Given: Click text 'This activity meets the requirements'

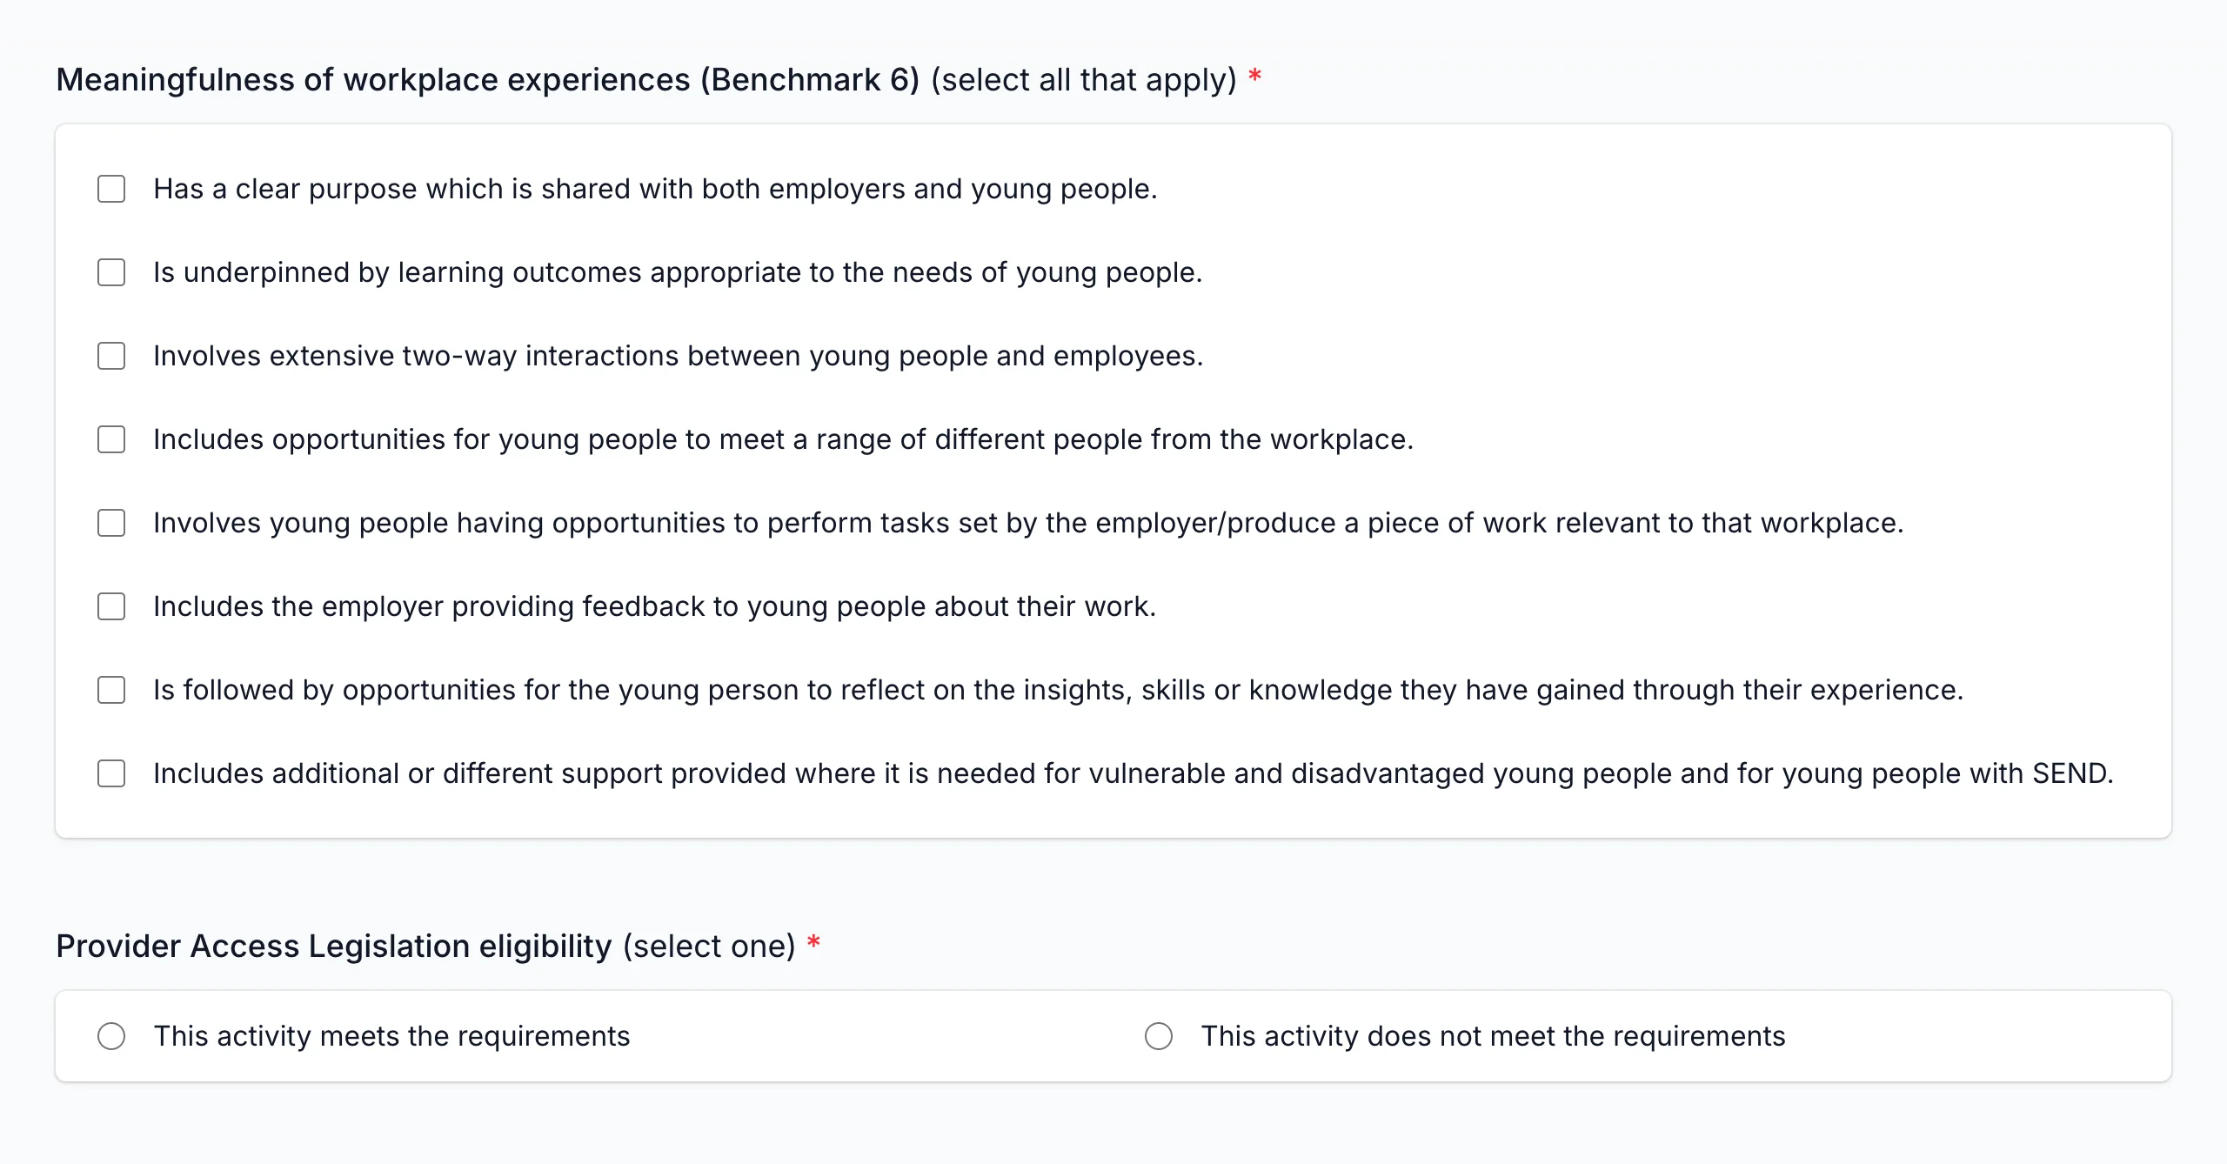Looking at the screenshot, I should pyautogui.click(x=391, y=1036).
